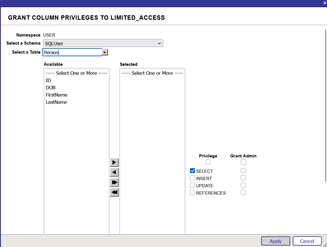Select FirstName in the Available list
This screenshot has height=247, width=327.
click(x=57, y=95)
